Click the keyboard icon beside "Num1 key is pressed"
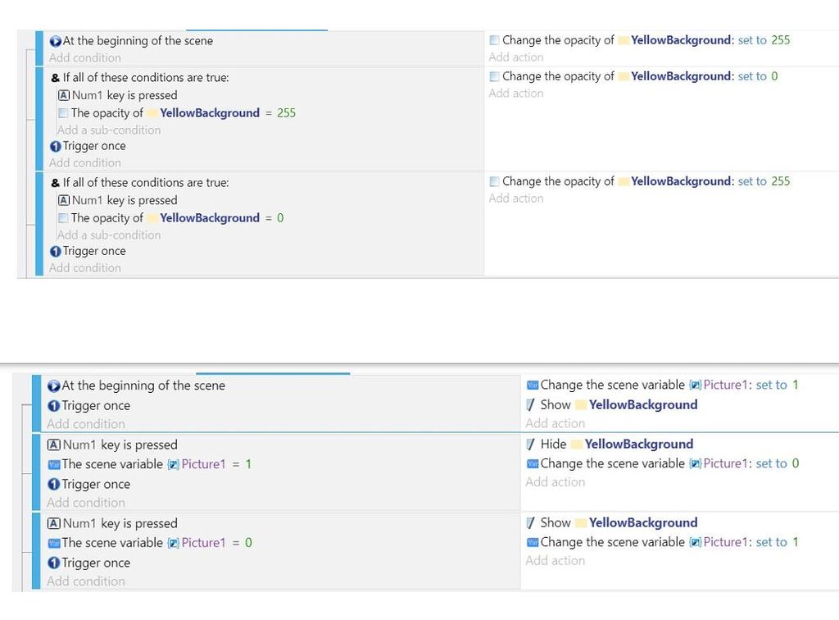Image resolution: width=839 pixels, height=620 pixels. 64,95
